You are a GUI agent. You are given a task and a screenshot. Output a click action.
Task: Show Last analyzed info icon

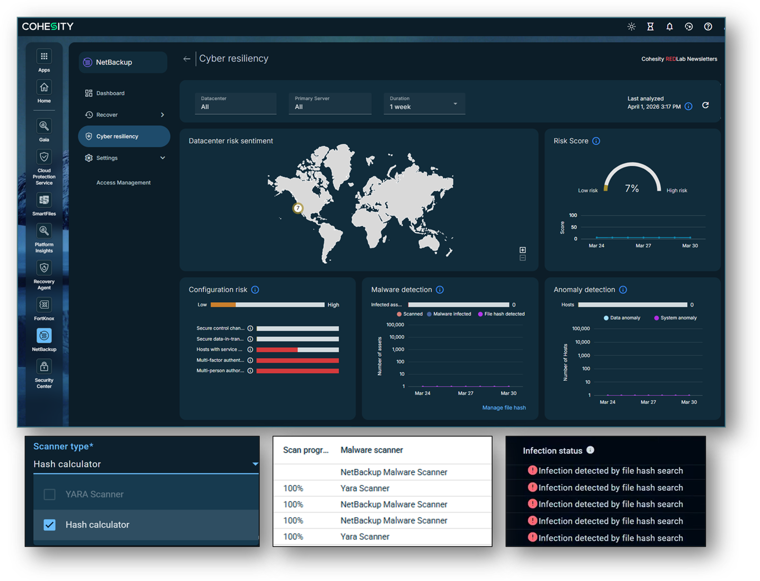(x=688, y=106)
